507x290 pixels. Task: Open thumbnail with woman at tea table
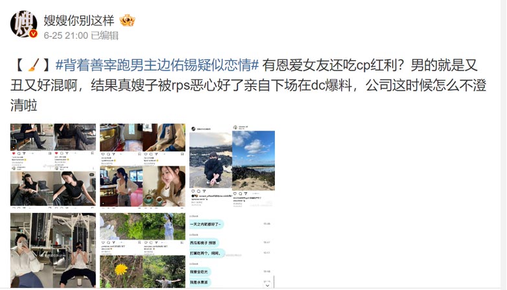click(x=143, y=164)
